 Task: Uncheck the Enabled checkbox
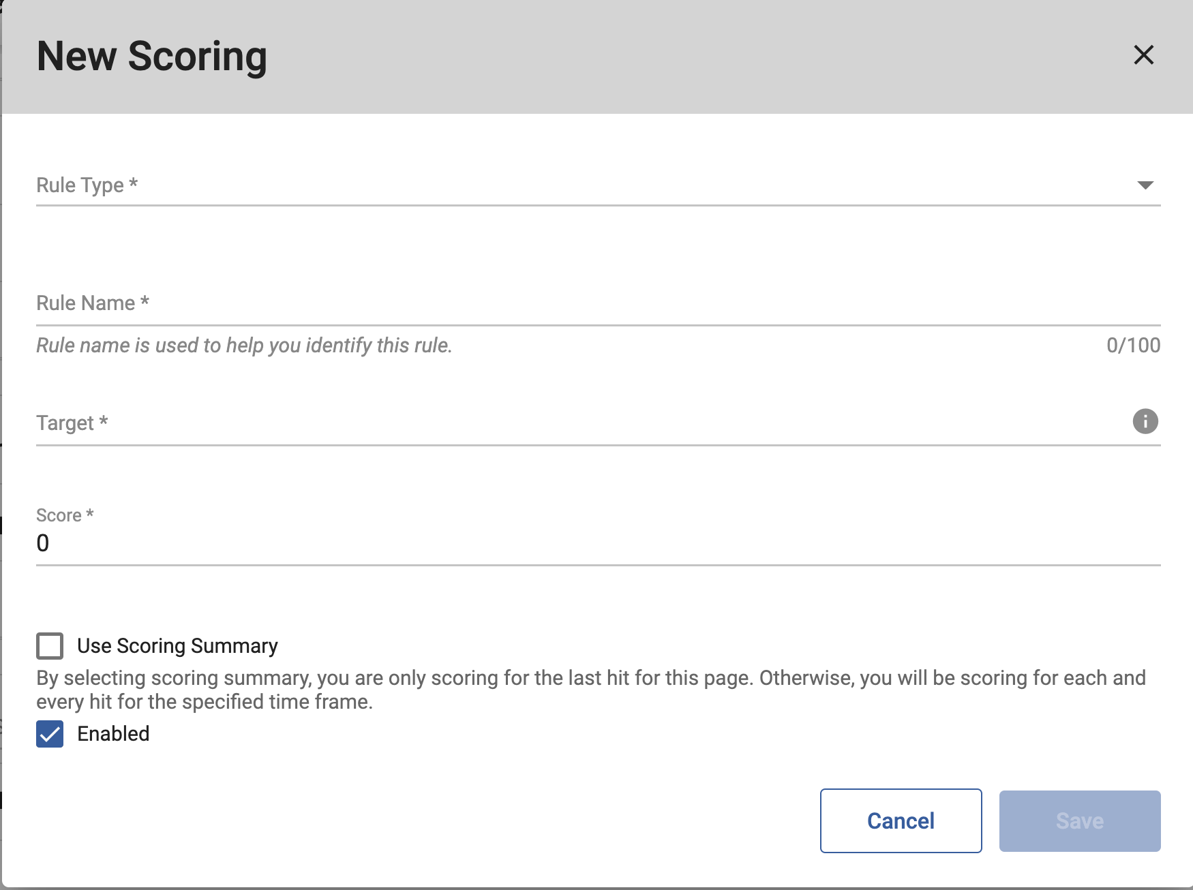tap(50, 734)
